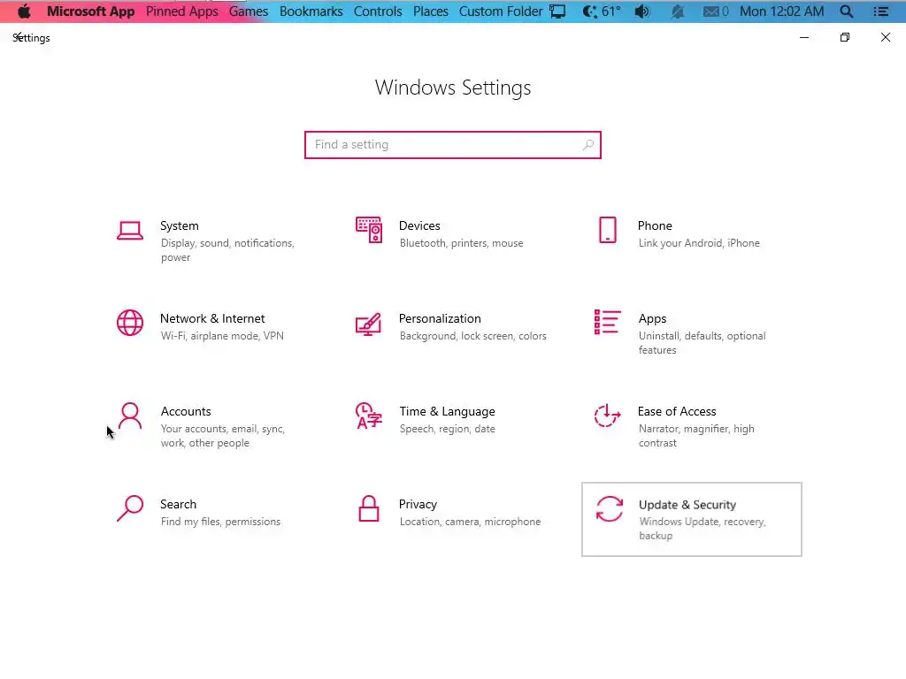This screenshot has height=679, width=906.
Task: Click 'Bluetooth, printers, mouse' text
Action: coord(461,244)
